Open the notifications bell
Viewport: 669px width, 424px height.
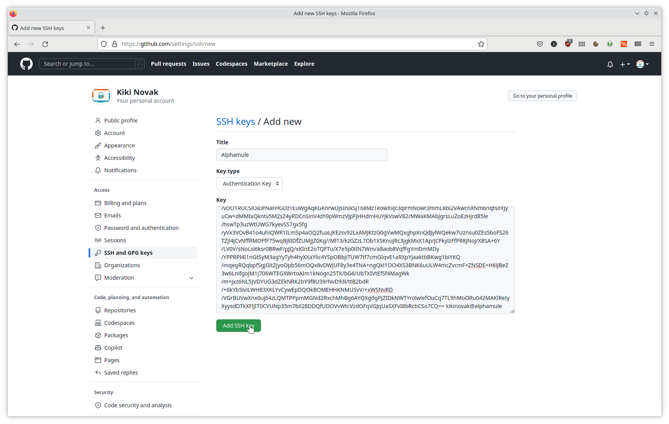click(x=610, y=64)
